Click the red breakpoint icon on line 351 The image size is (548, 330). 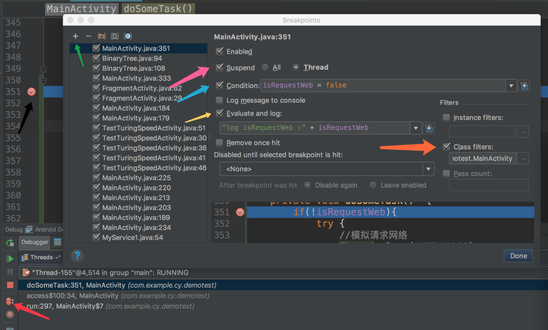tap(31, 92)
